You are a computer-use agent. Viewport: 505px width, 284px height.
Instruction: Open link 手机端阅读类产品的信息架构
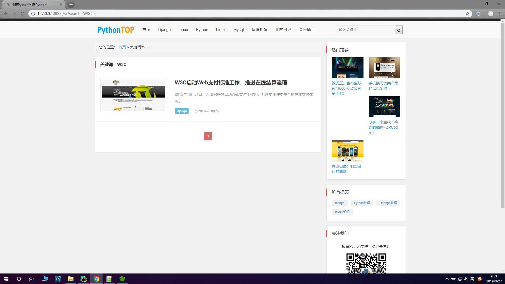(383, 86)
